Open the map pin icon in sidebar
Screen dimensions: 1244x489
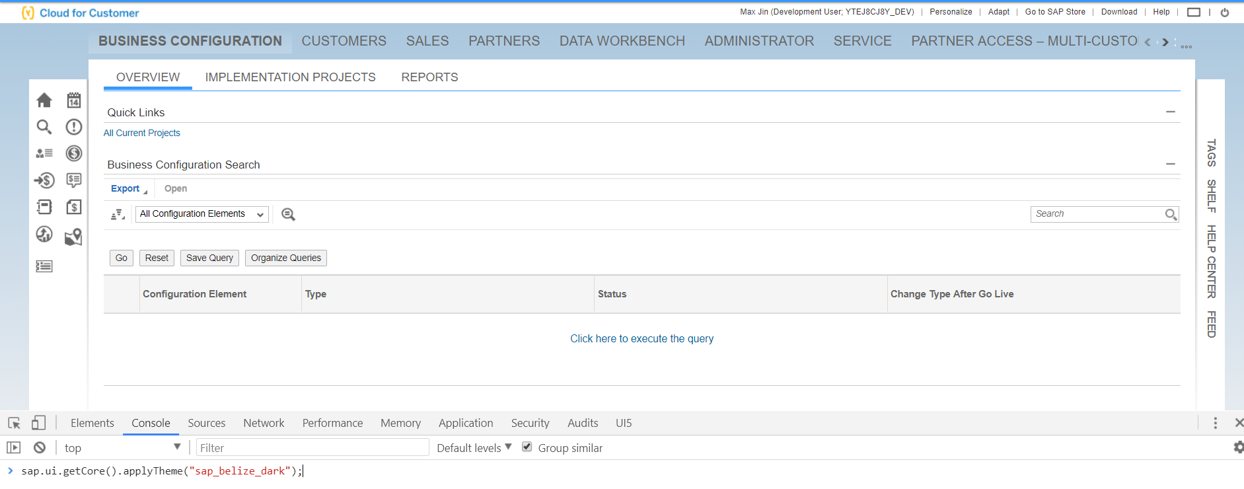73,237
